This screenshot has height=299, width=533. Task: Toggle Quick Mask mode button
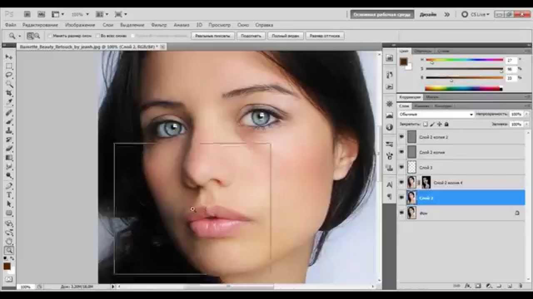point(9,279)
